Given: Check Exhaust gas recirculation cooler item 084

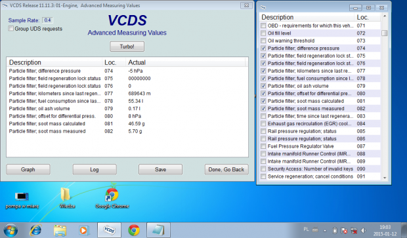Looking at the screenshot, I should point(263,123).
